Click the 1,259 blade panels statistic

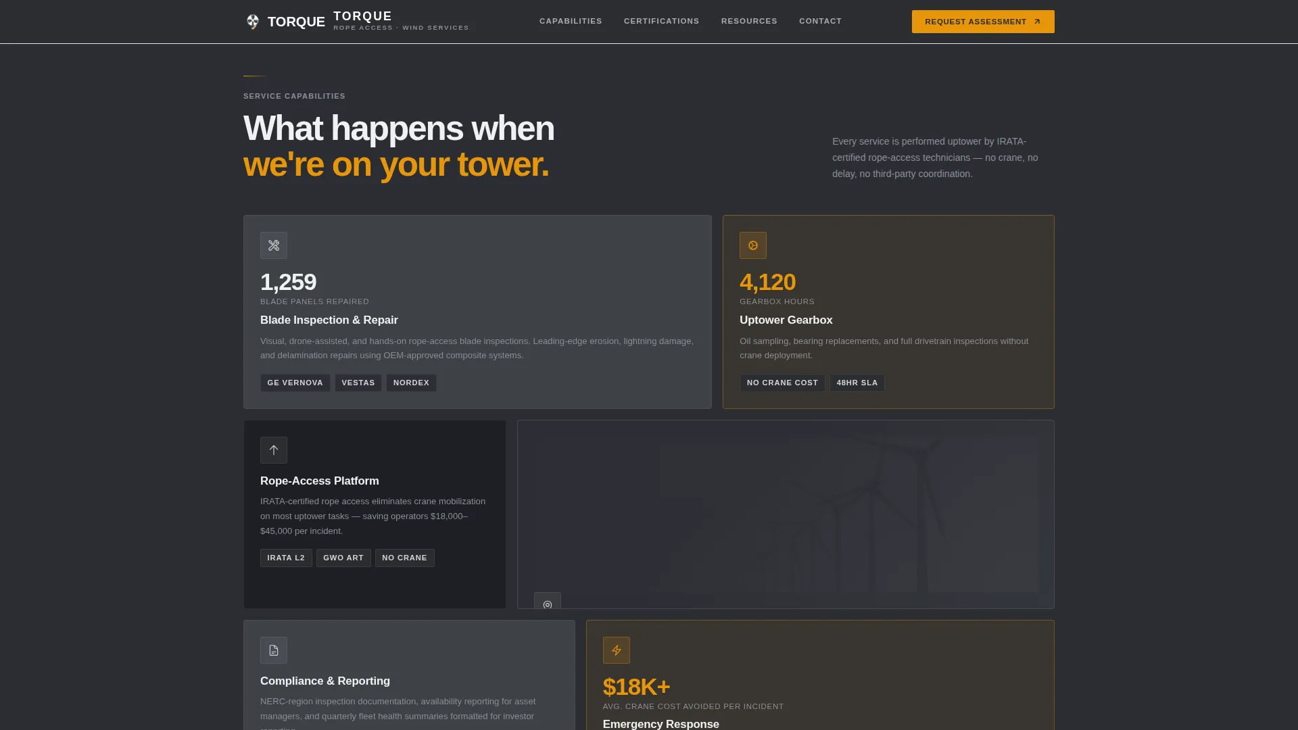[x=288, y=282]
